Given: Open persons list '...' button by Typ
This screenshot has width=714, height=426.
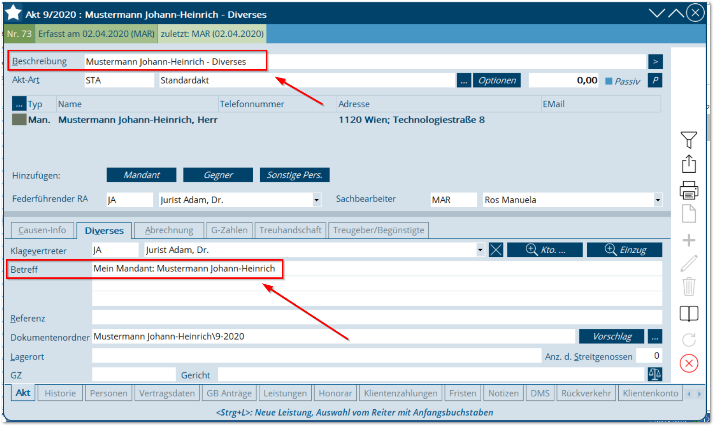Looking at the screenshot, I should coord(19,103).
